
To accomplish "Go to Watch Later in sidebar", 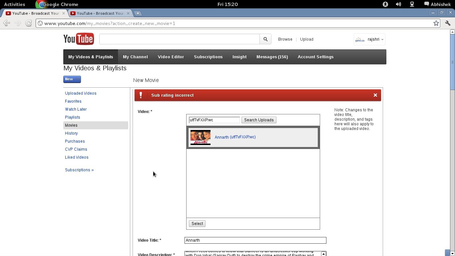I will 76,109.
